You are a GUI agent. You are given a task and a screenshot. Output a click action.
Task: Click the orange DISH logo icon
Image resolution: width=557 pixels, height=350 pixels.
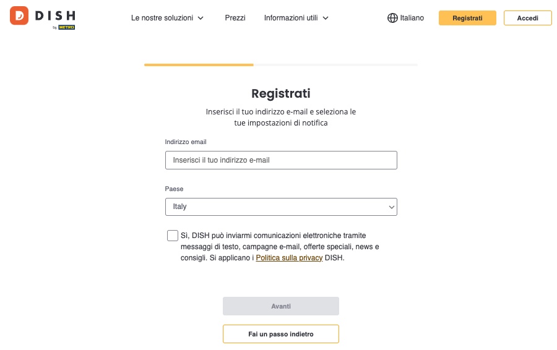coord(19,15)
